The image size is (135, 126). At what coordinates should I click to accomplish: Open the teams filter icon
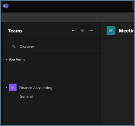83,30
